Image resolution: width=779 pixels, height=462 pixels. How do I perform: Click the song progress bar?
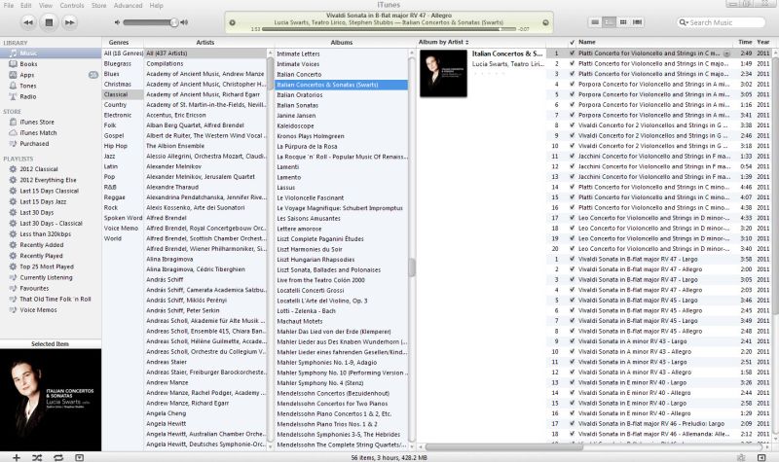pyautogui.click(x=389, y=29)
